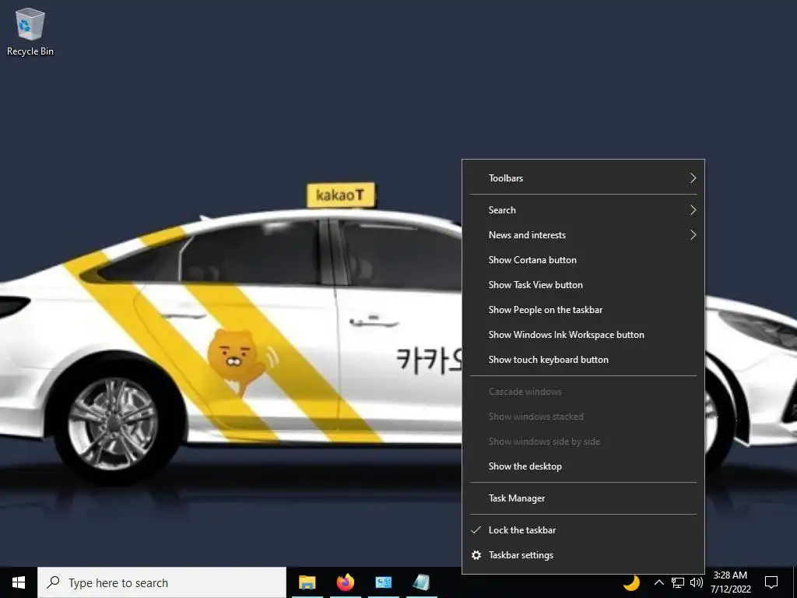Toggle Show touch keyboard button
Viewport: 797px width, 598px height.
pos(583,360)
